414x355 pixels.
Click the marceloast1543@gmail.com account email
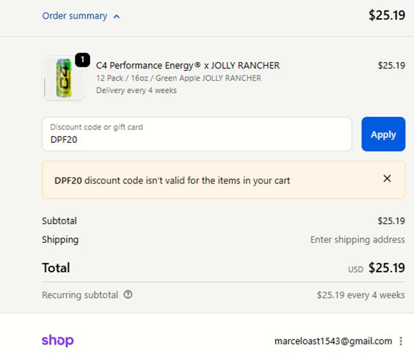click(x=333, y=341)
